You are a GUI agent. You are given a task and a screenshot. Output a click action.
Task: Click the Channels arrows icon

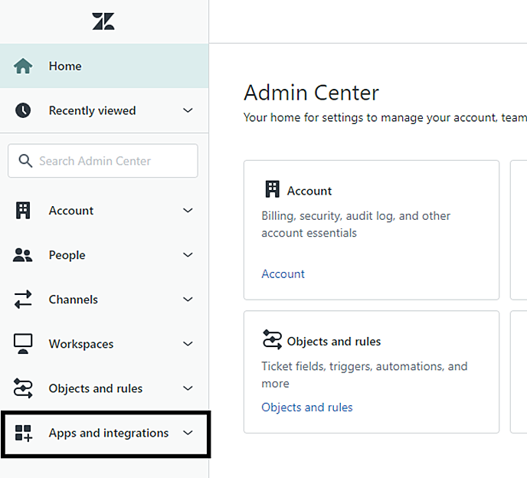23,300
